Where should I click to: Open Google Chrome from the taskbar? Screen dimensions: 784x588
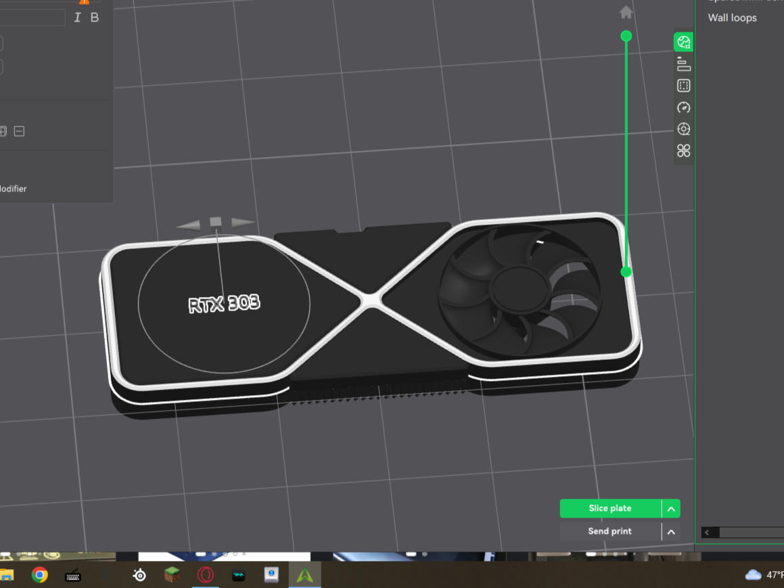39,575
